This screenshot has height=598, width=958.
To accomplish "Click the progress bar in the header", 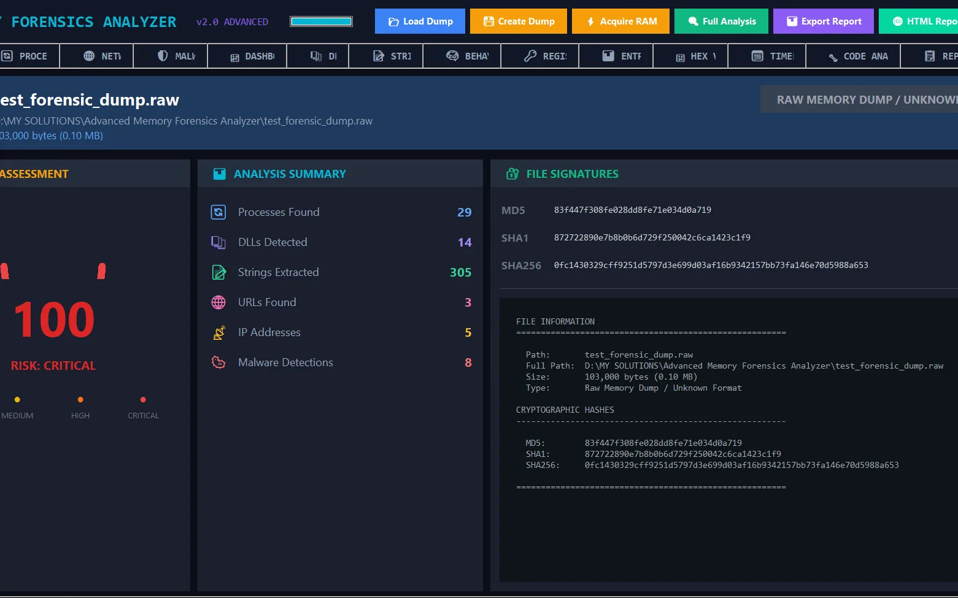I will tap(322, 21).
